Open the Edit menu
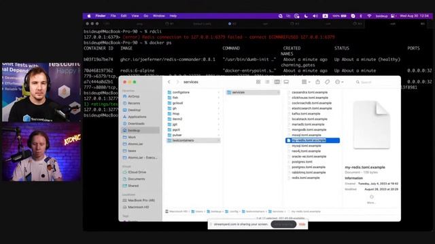 [124, 16]
